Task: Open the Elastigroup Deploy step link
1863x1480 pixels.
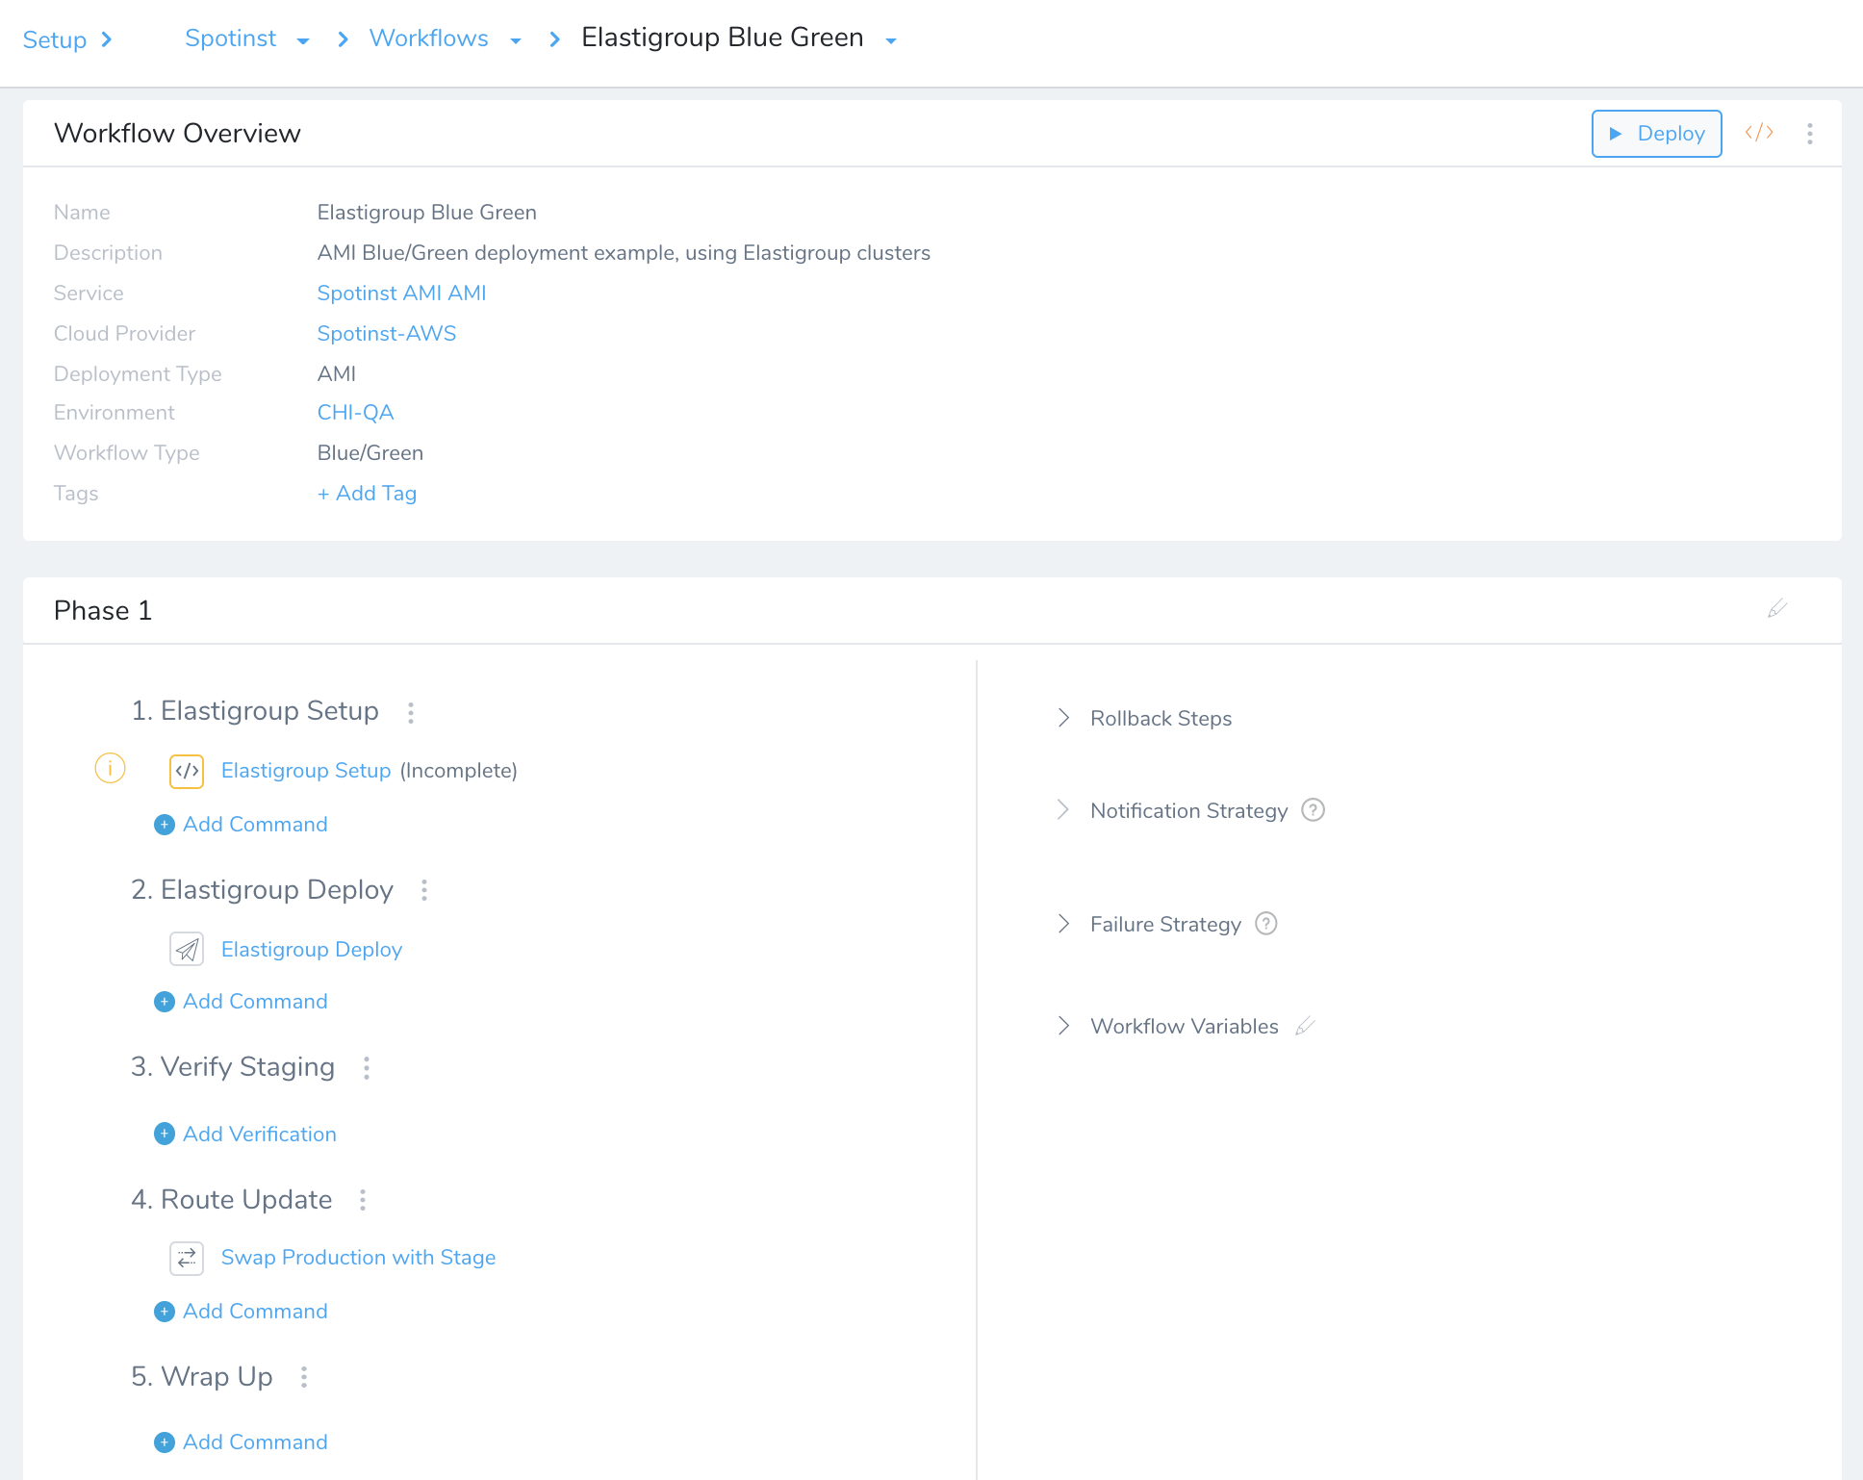Action: pyautogui.click(x=312, y=949)
